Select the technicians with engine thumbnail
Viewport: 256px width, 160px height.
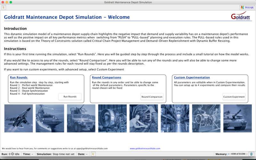pyautogui.click(x=206, y=118)
